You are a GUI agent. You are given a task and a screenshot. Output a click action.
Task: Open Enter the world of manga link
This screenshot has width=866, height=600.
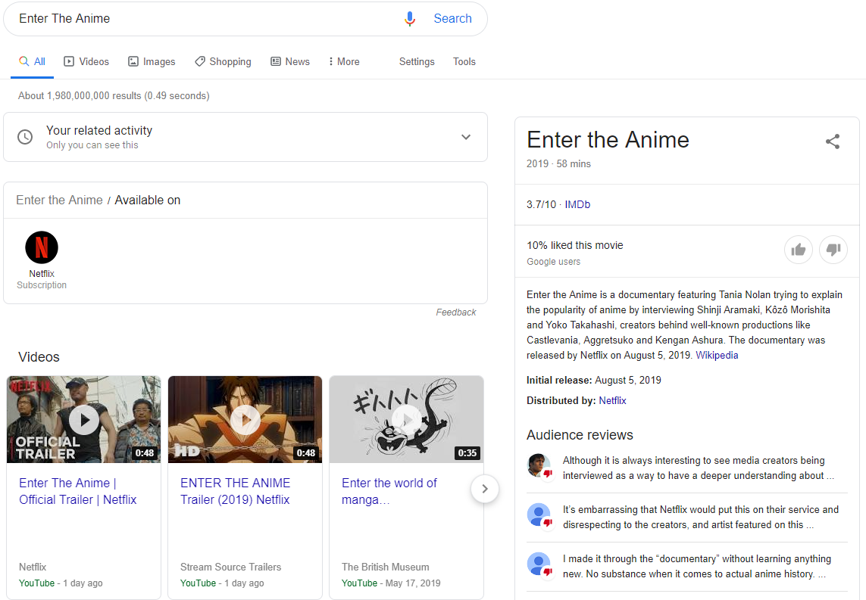point(389,491)
